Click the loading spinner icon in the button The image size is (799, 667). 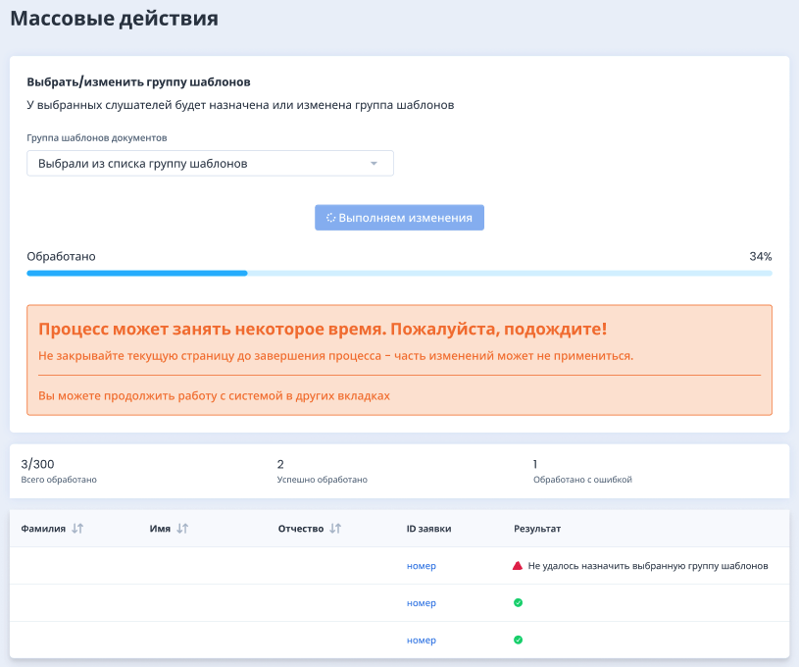(330, 218)
